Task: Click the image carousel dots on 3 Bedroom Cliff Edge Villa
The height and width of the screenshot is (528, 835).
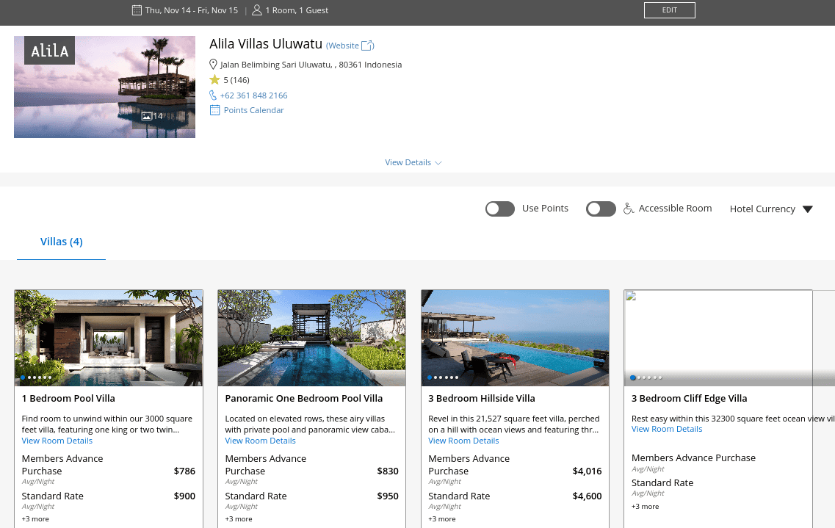Action: [646, 377]
